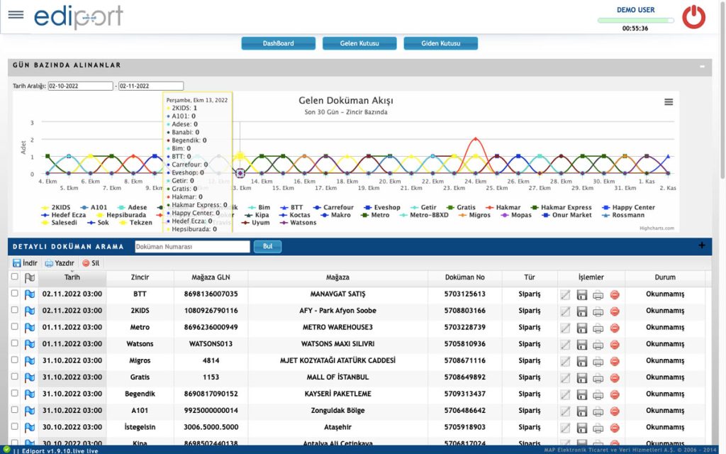Open the chart context menu icon
The image size is (726, 454).
pos(669,102)
